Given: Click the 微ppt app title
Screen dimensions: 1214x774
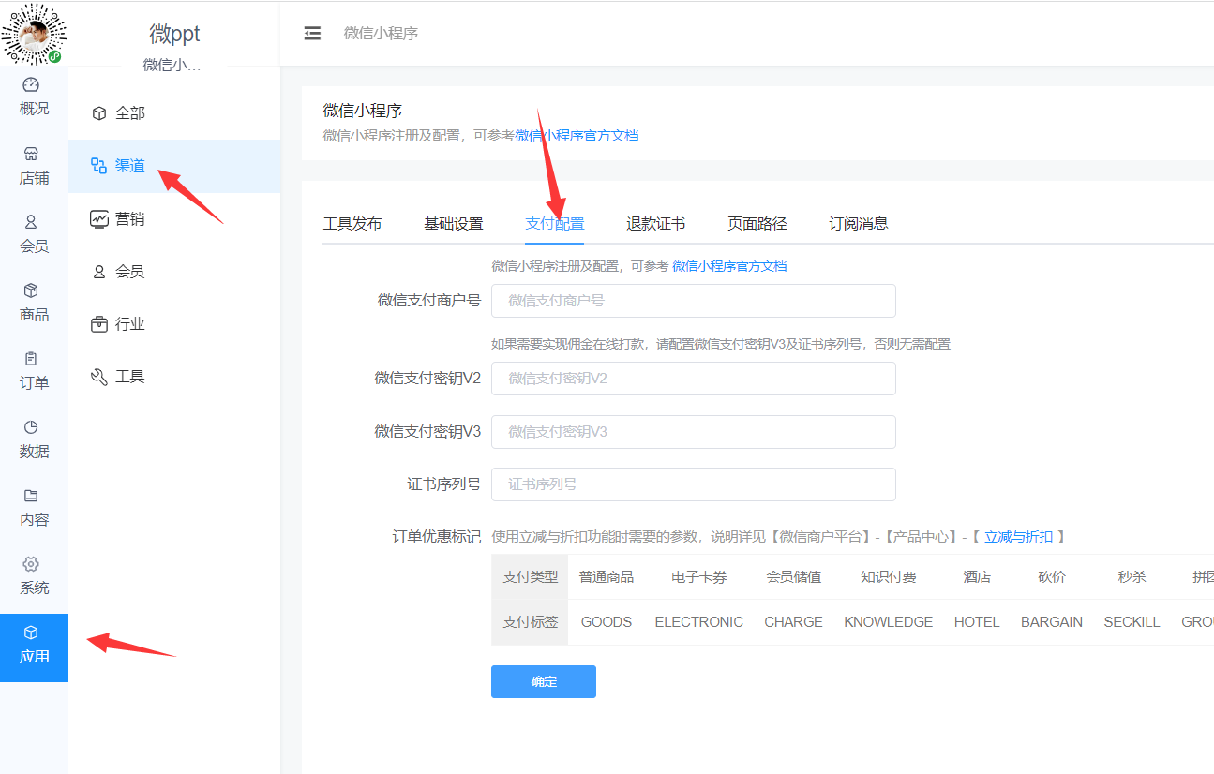Looking at the screenshot, I should [174, 34].
